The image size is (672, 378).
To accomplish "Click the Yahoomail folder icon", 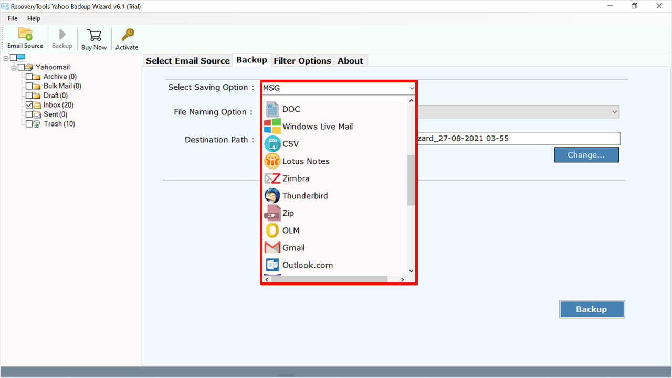I will (x=29, y=67).
